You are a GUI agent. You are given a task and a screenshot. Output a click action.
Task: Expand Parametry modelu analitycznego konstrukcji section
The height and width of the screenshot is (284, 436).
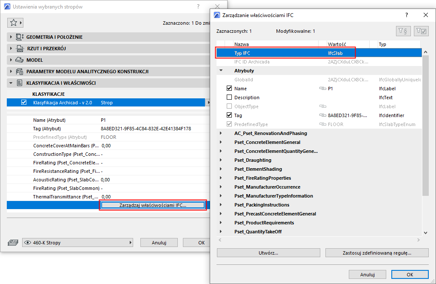11,72
